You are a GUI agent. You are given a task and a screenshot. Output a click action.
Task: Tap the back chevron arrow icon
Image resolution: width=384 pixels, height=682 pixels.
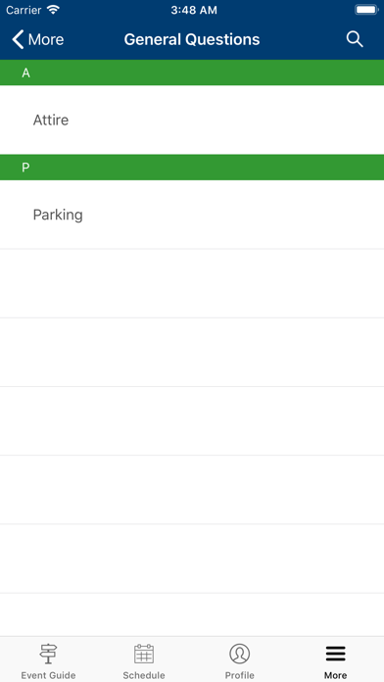coord(18,39)
